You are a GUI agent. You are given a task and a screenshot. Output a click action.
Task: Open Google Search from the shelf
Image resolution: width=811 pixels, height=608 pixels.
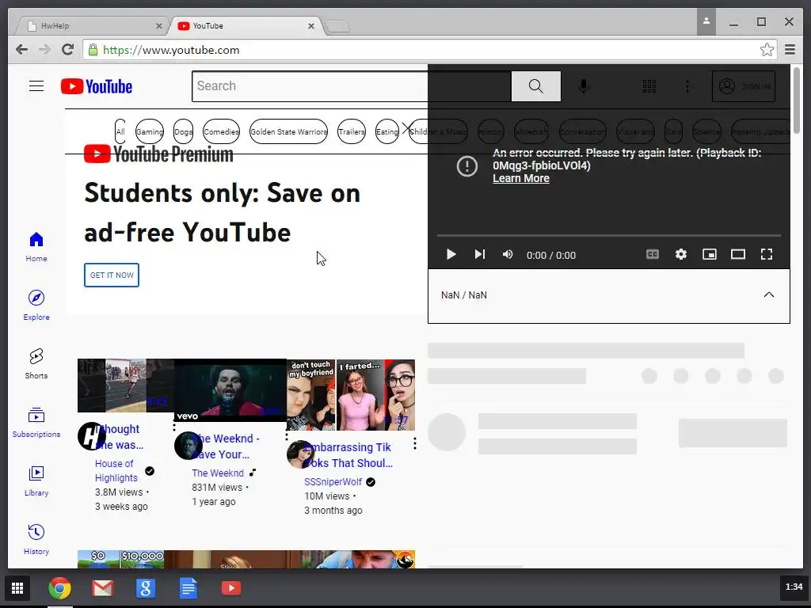click(146, 588)
